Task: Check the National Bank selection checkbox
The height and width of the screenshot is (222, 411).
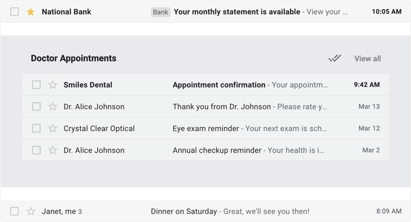Action: tap(14, 11)
